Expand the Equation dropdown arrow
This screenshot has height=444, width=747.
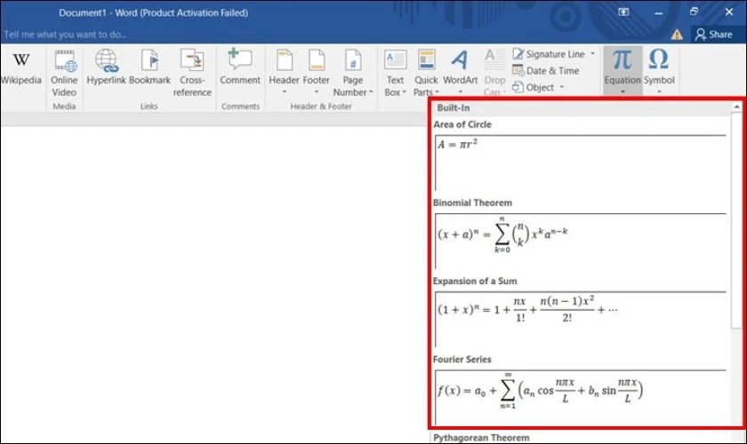(622, 91)
